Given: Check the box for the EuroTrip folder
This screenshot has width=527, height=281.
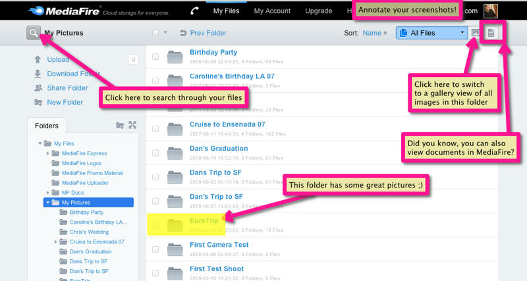Looking at the screenshot, I should pyautogui.click(x=155, y=225).
